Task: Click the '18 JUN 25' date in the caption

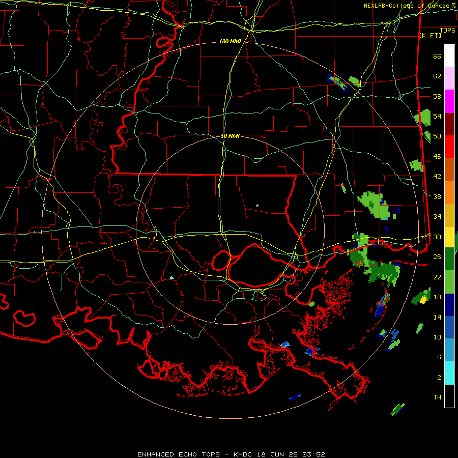Action: [x=278, y=454]
